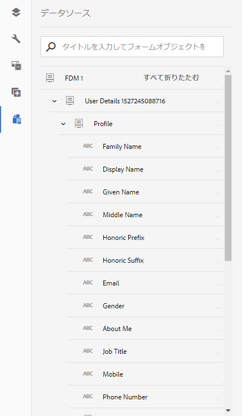This screenshot has height=416, width=242.
Task: Click ABC icon beside Job Title
Action: click(88, 351)
